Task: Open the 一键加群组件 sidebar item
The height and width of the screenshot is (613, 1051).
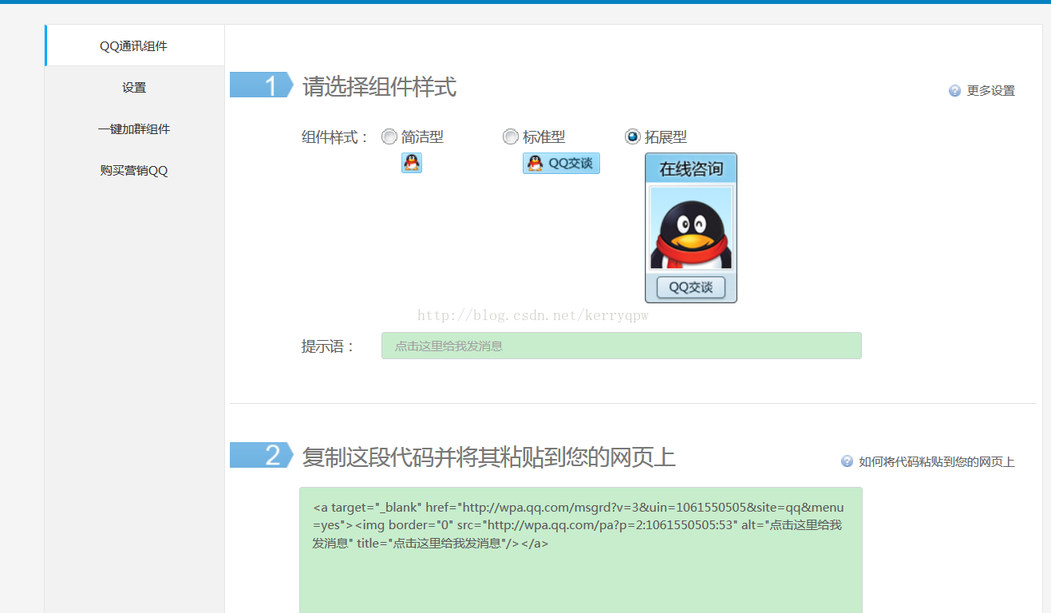Action: 134,129
